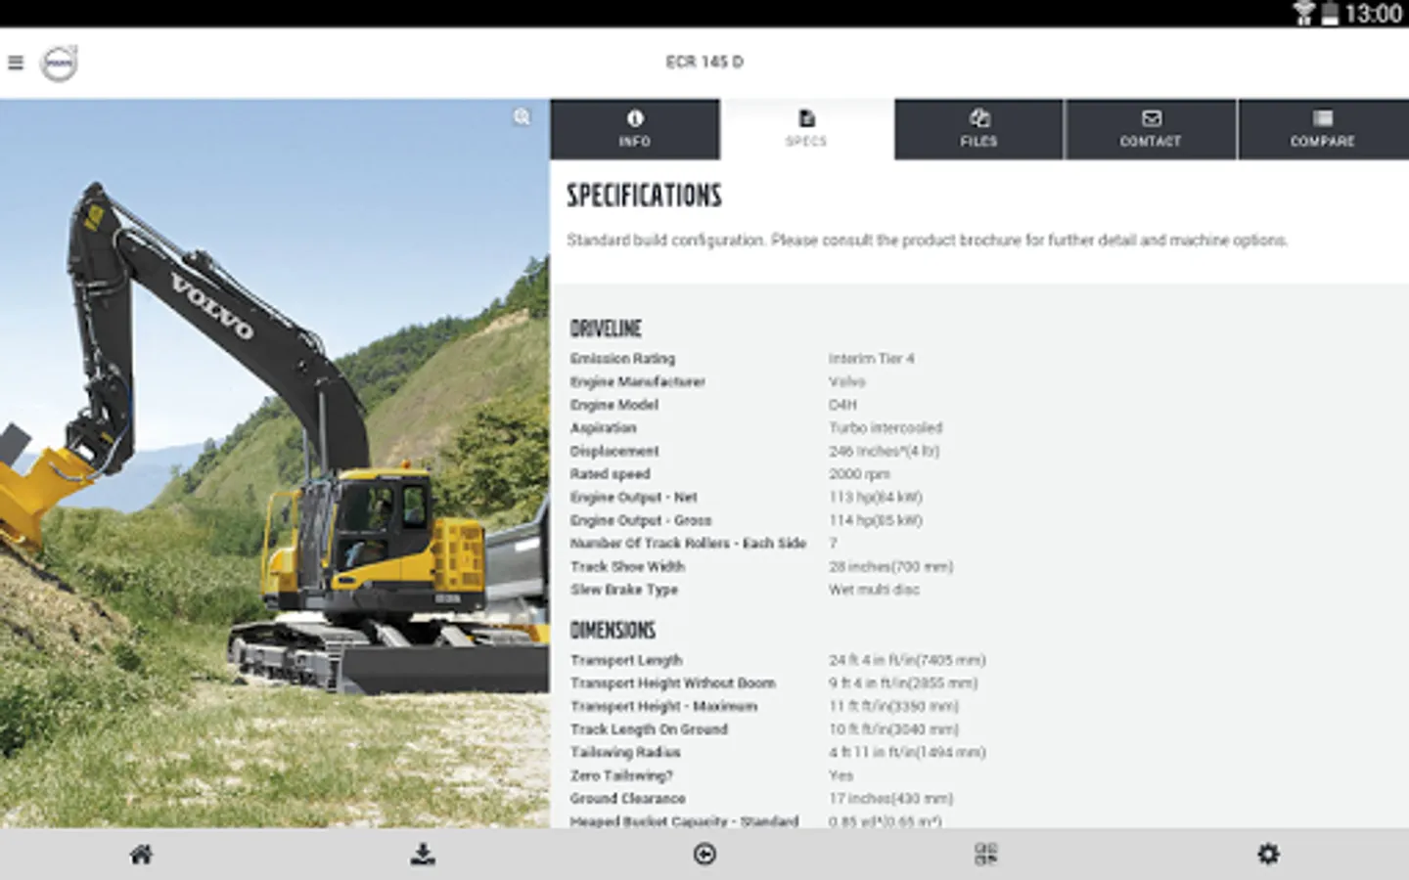Tap the D4H engine model value
The height and width of the screenshot is (880, 1409).
pos(842,405)
